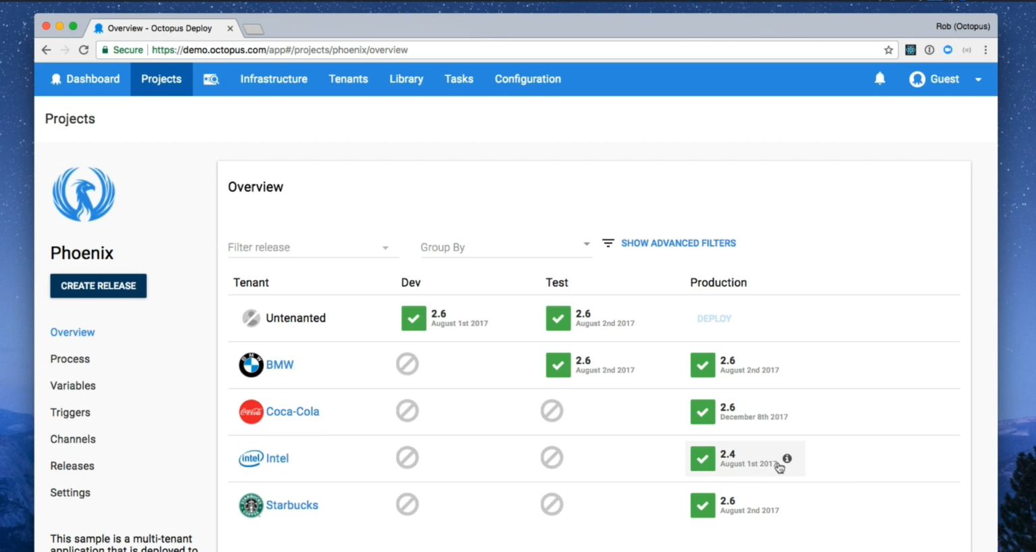Screen dimensions: 1036x552
Task: Click the Tenant column header
Action: pyautogui.click(x=251, y=282)
